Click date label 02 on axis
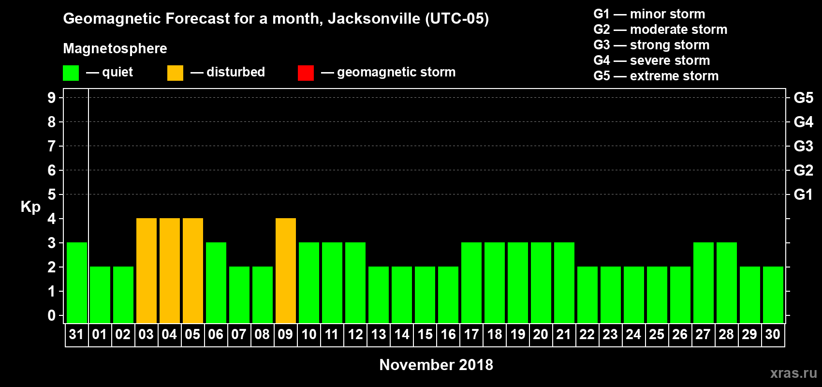822x387 pixels. pyautogui.click(x=123, y=334)
